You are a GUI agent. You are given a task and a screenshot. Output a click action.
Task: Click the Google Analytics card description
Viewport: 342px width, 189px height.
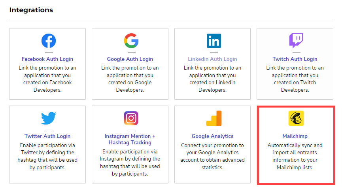point(213,156)
